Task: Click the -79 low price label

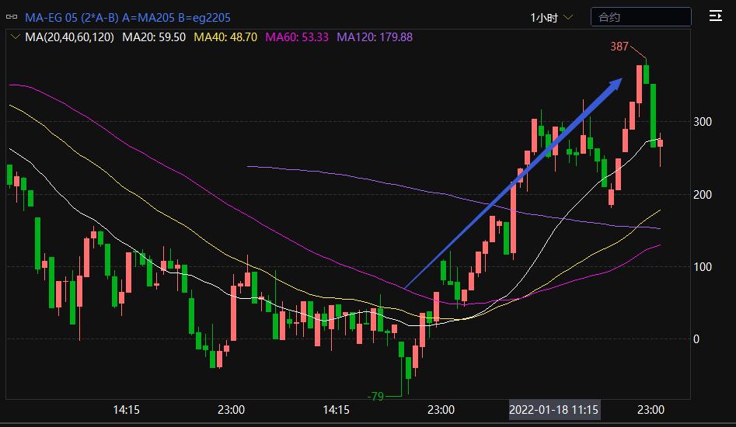Action: pyautogui.click(x=375, y=397)
